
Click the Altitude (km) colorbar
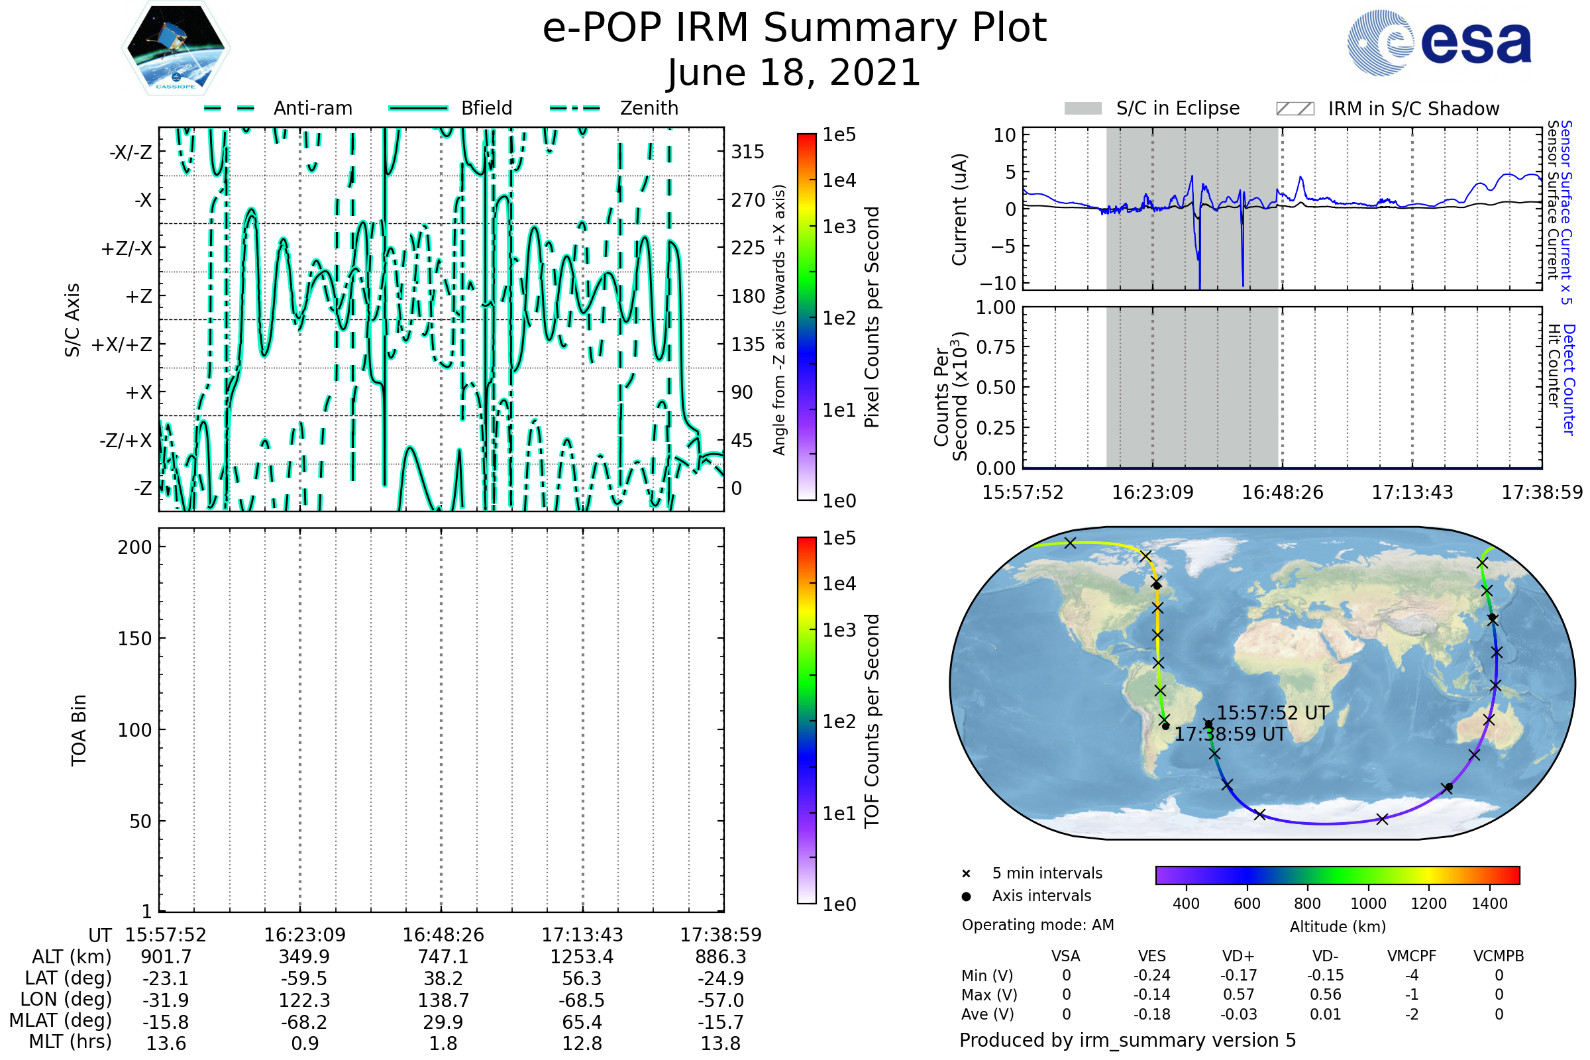[x=1337, y=874]
